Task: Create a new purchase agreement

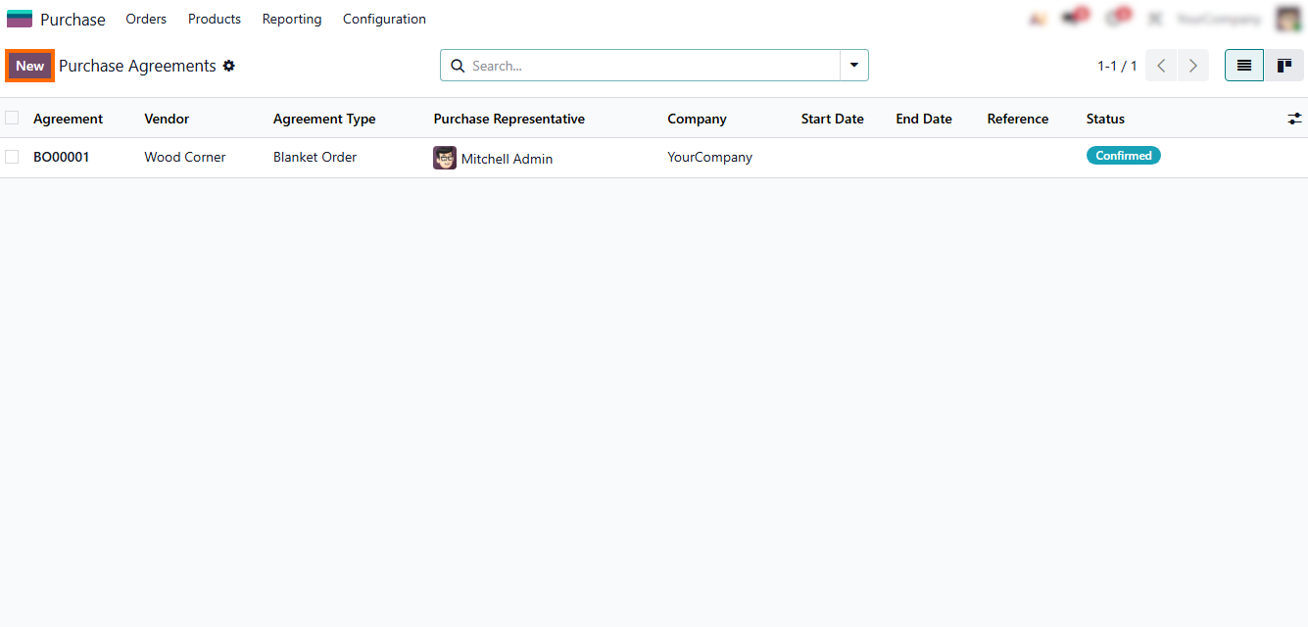Action: click(29, 66)
